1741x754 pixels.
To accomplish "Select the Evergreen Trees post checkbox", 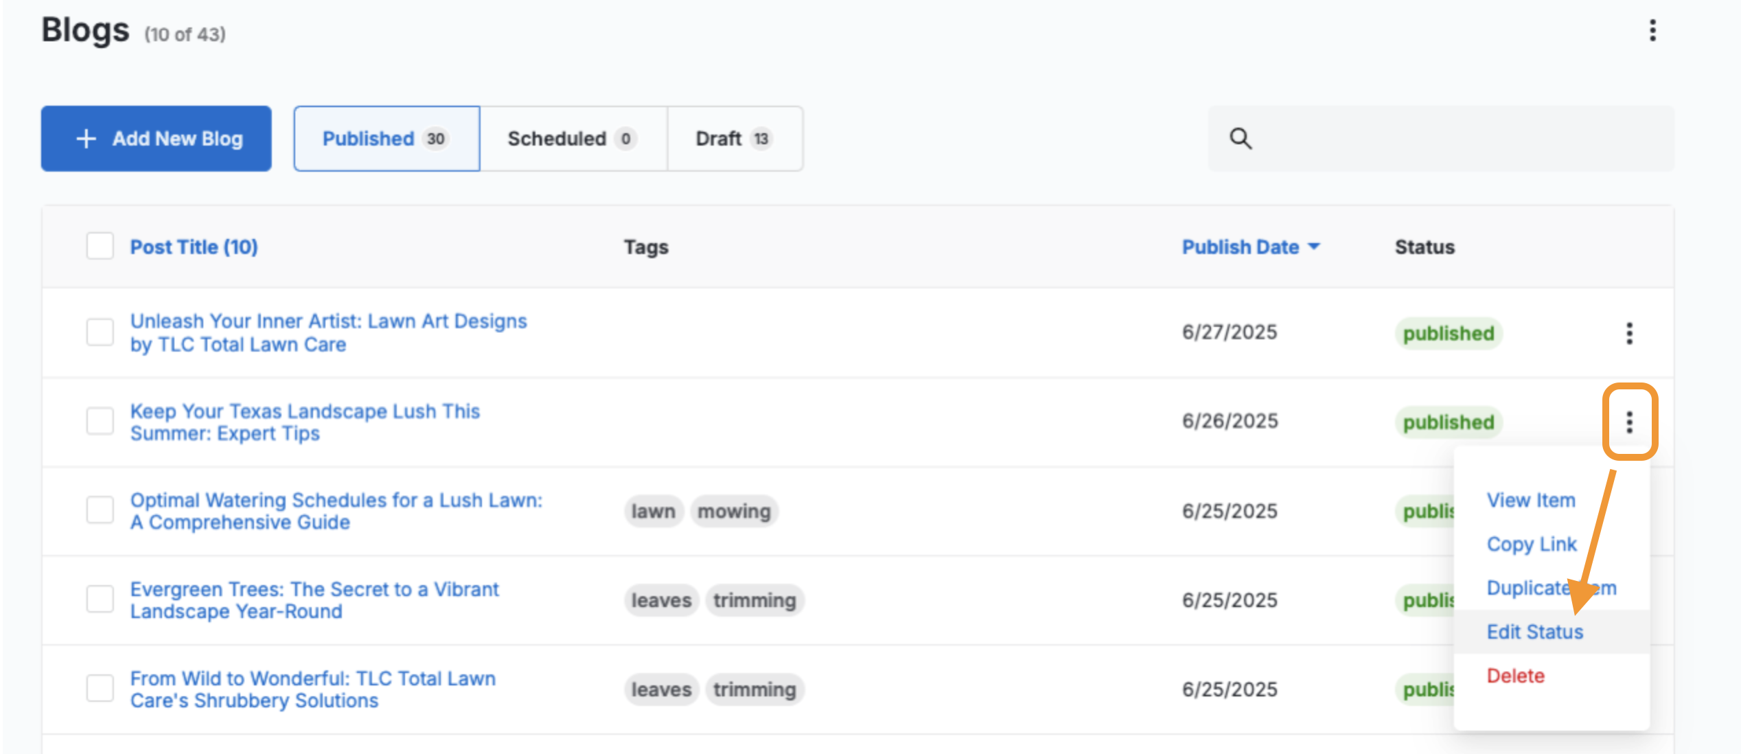I will click(x=100, y=599).
